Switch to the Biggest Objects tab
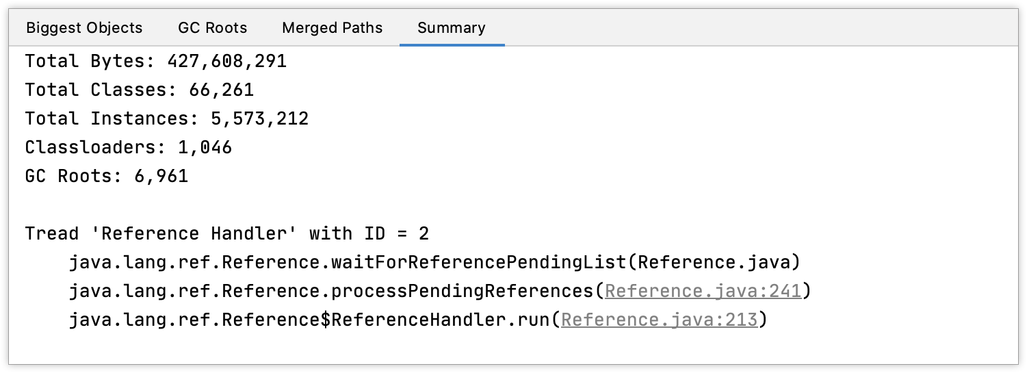The width and height of the screenshot is (1027, 373). tap(84, 28)
